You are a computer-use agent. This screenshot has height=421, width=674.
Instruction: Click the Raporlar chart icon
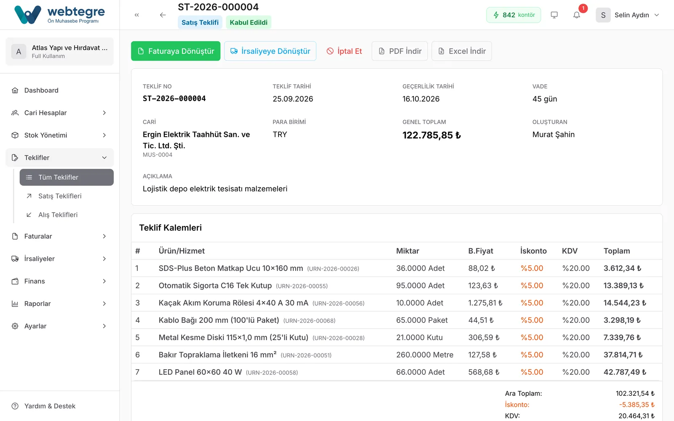point(15,304)
